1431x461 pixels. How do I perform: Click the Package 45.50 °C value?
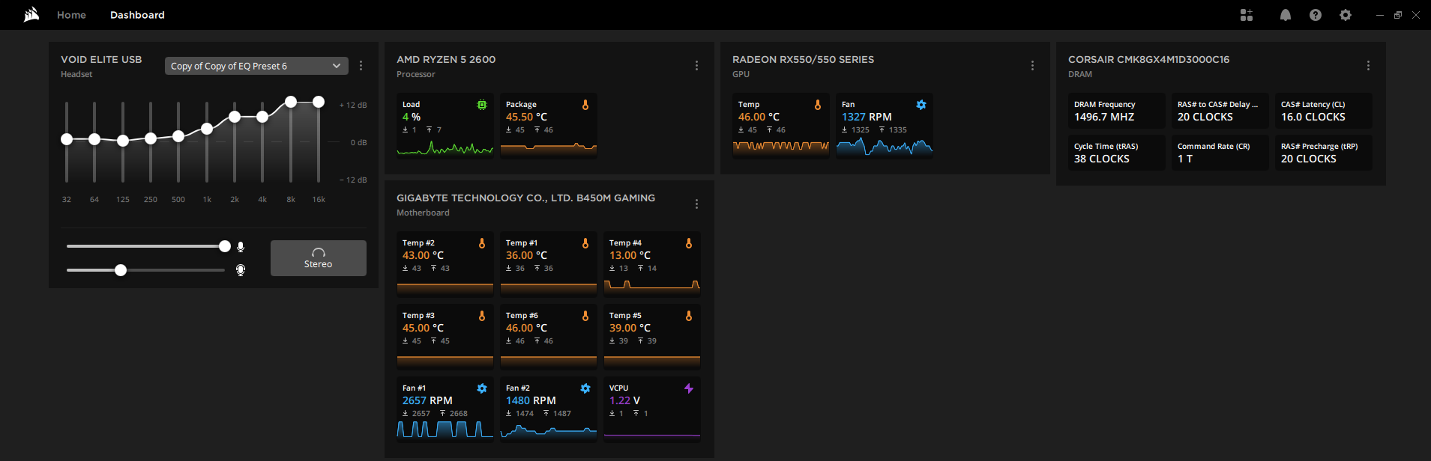[x=526, y=117]
